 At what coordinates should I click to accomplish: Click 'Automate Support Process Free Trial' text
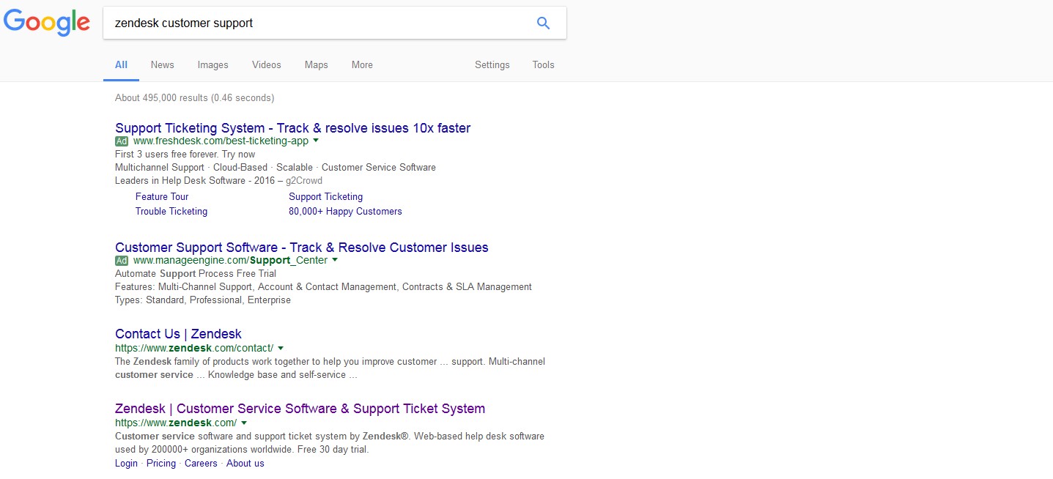196,273
